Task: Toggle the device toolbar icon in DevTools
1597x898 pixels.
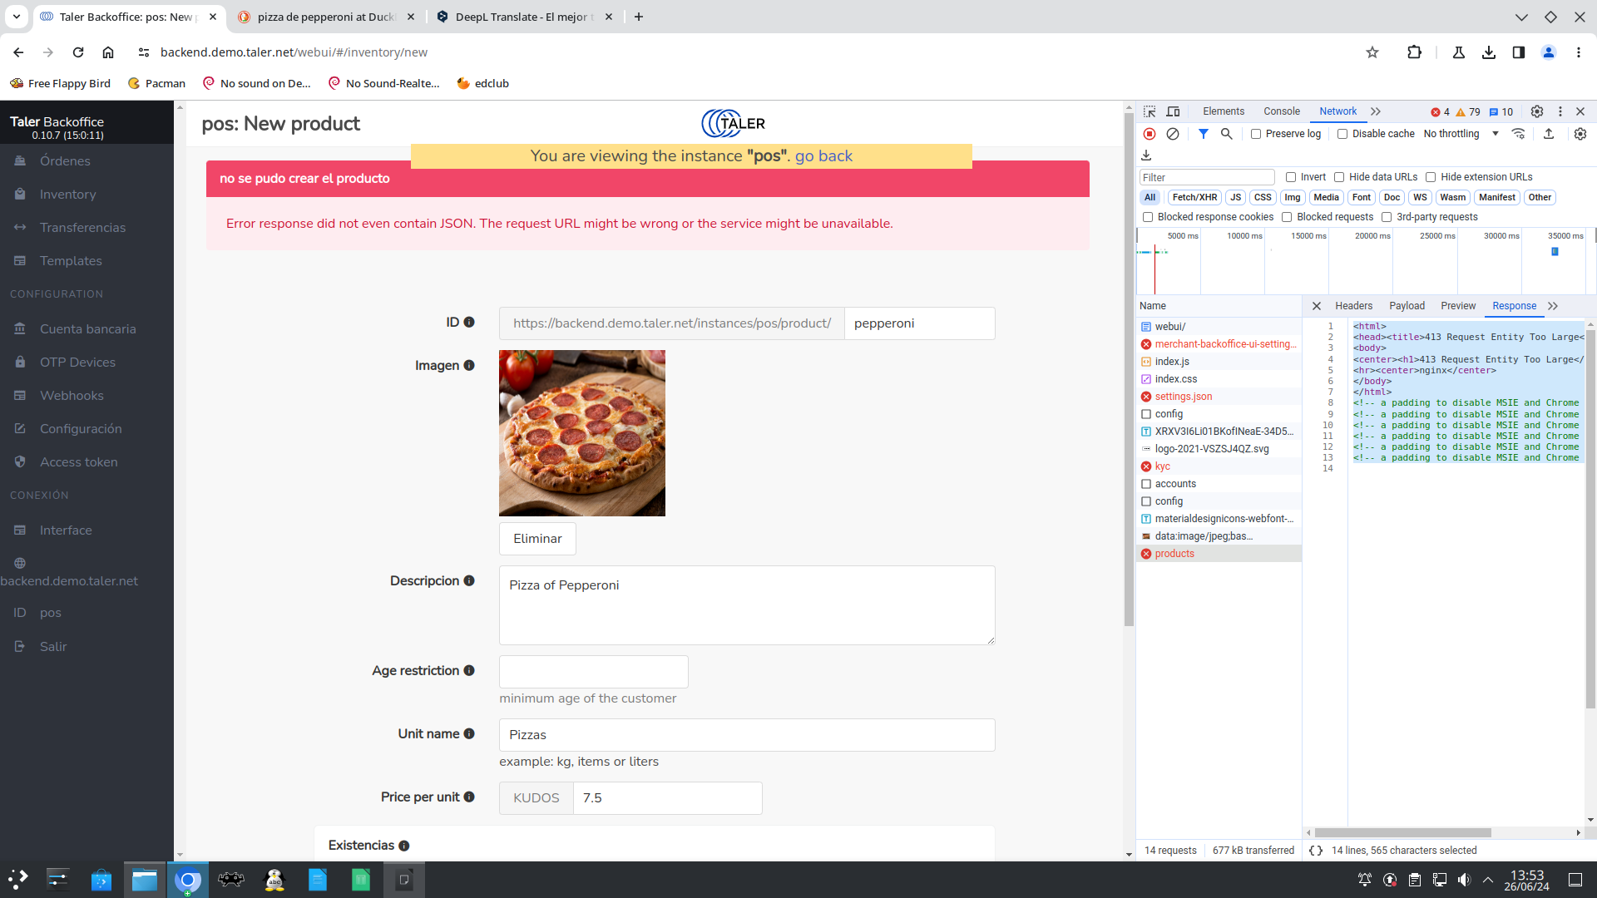Action: point(1173,111)
